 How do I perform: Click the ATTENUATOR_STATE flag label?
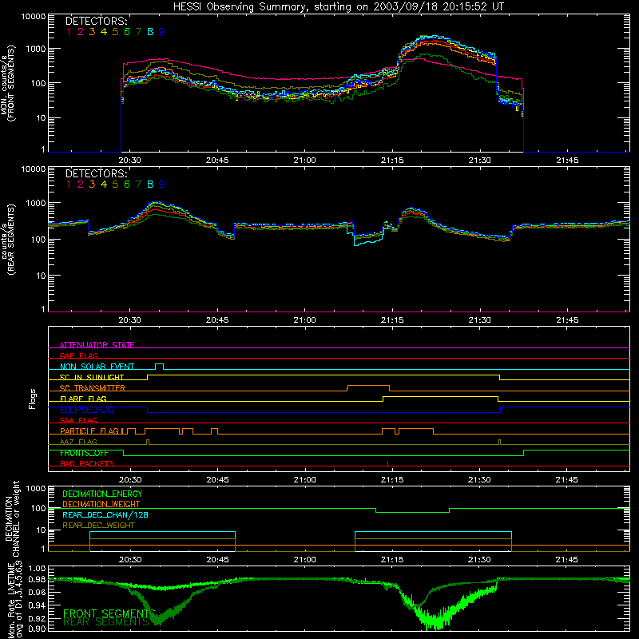[x=97, y=345]
